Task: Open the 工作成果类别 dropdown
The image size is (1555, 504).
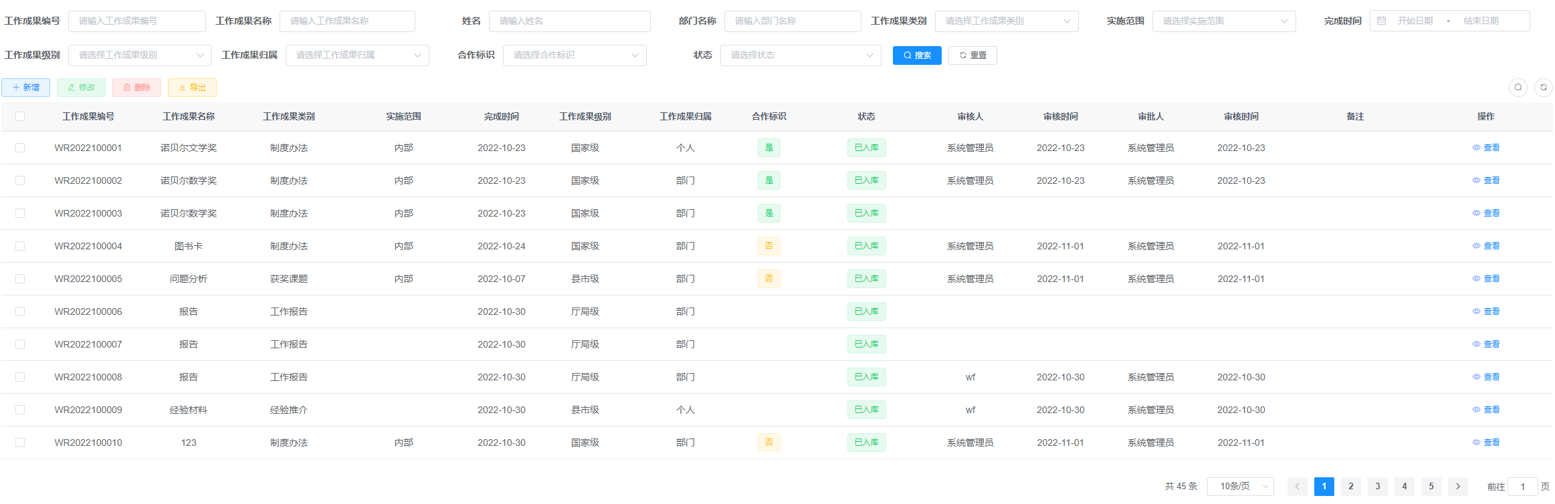Action: [1007, 21]
